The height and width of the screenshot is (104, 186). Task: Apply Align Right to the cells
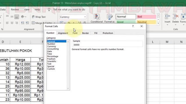coord(17,23)
